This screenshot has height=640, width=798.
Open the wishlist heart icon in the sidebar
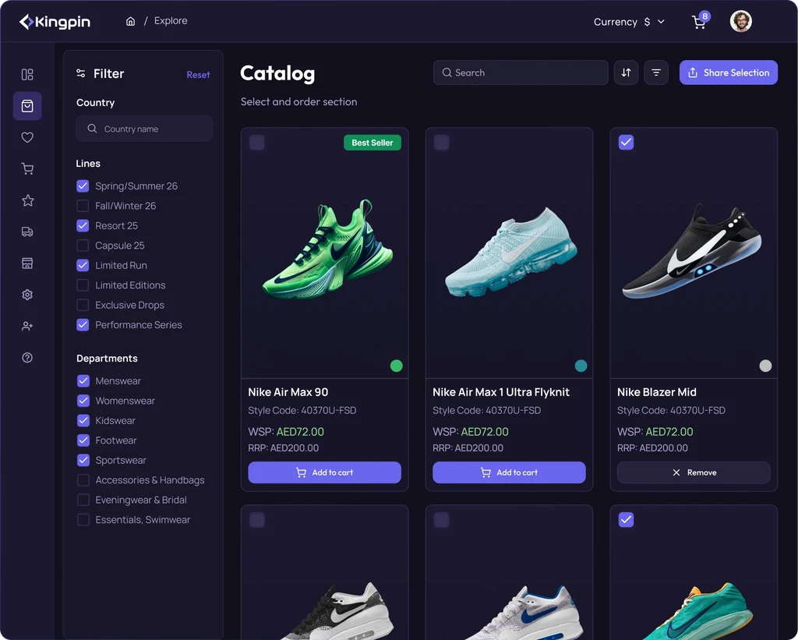[27, 137]
